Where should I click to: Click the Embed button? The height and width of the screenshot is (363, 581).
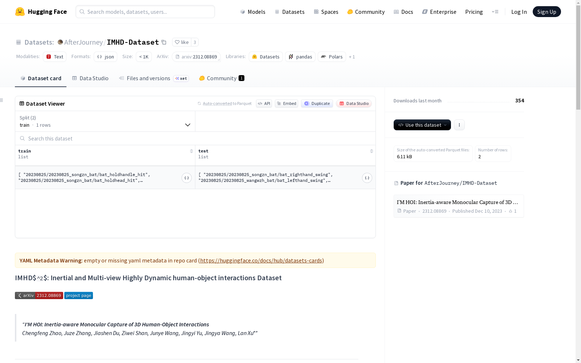pos(287,103)
